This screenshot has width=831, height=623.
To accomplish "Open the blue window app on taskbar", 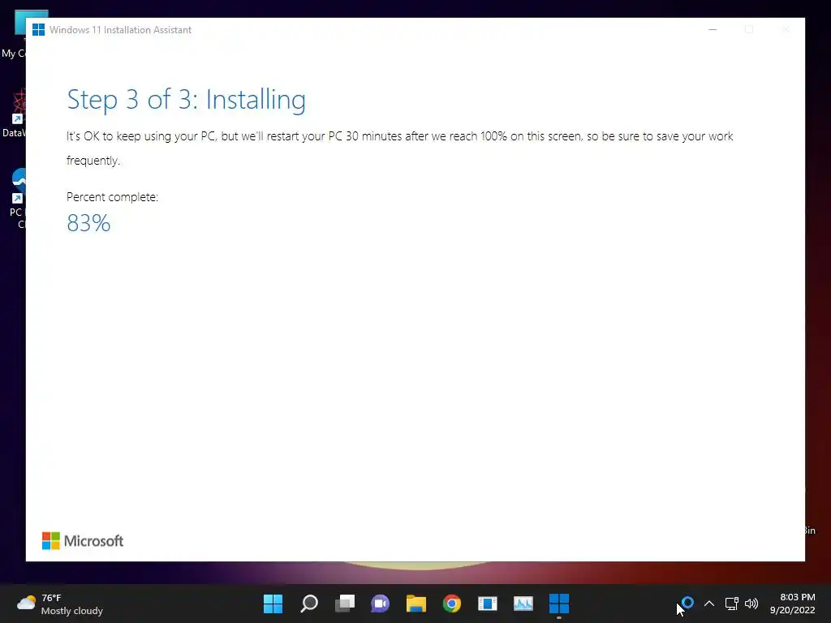I will (x=488, y=604).
